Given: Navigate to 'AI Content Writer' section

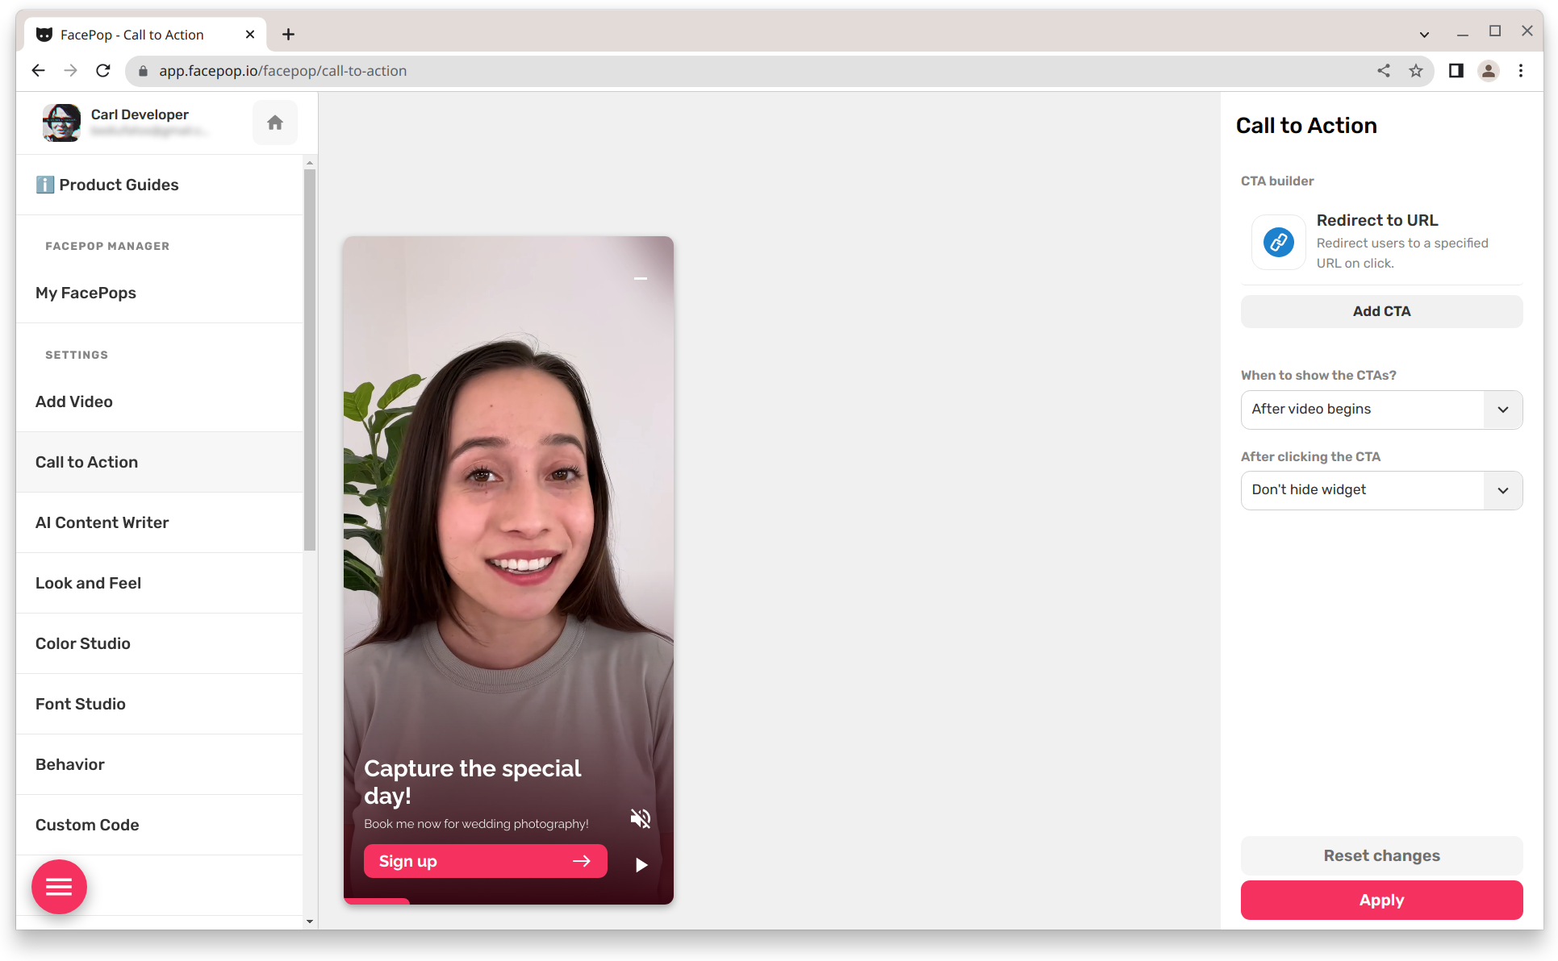Looking at the screenshot, I should coord(102,522).
